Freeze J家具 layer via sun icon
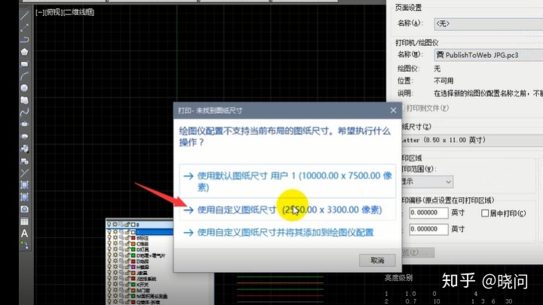 coord(115,273)
